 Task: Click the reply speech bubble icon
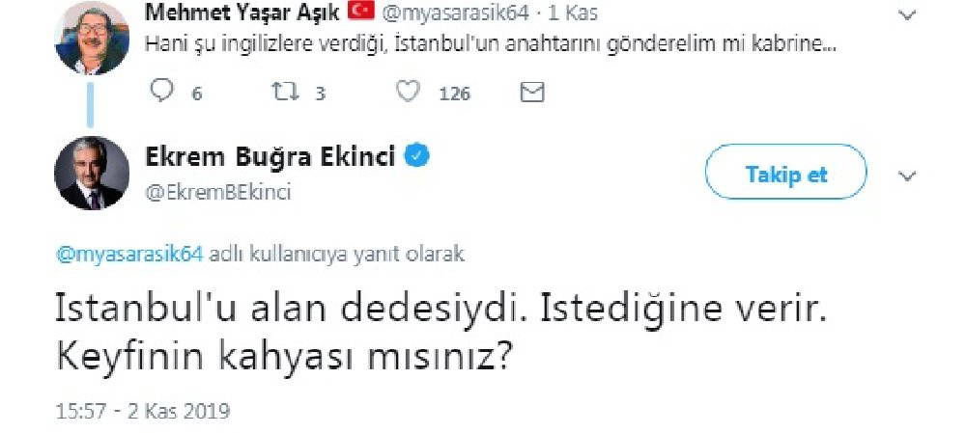(164, 93)
